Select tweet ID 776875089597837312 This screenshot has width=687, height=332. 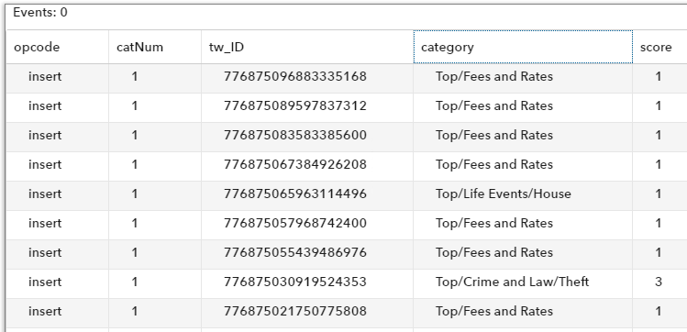pyautogui.click(x=294, y=106)
